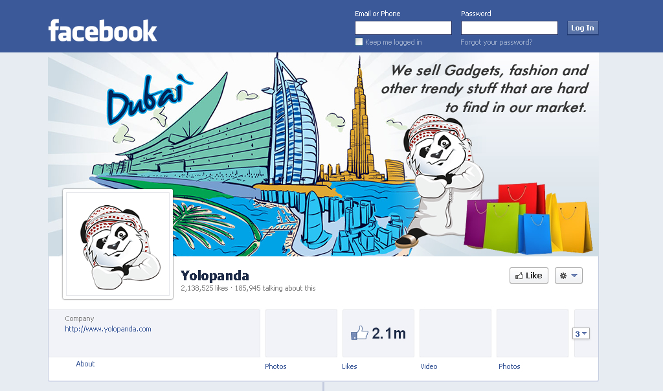Screen dimensions: 663x391
Task: Click the colorful shopping bags image
Action: click(528, 219)
